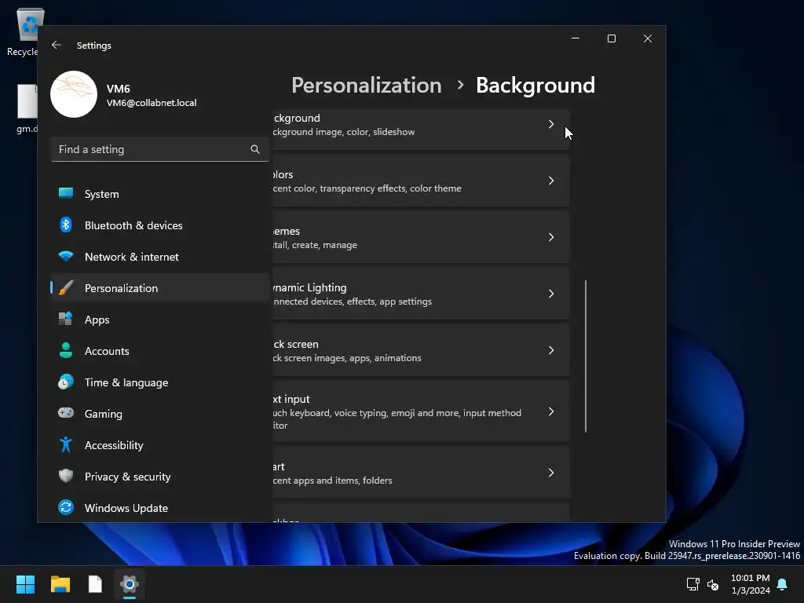Click the 'install, create, manage' themes text
The image size is (804, 603).
click(315, 245)
